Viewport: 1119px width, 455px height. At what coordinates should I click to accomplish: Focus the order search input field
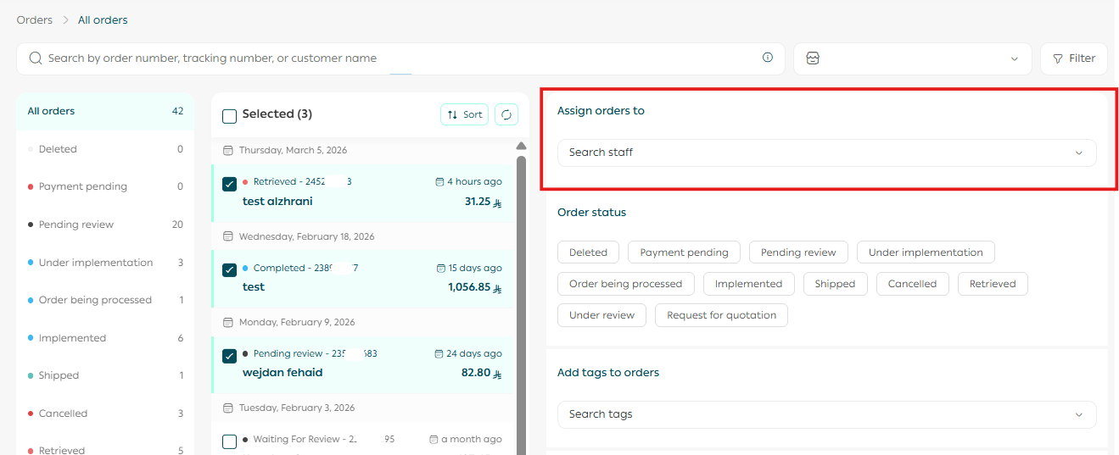[399, 58]
